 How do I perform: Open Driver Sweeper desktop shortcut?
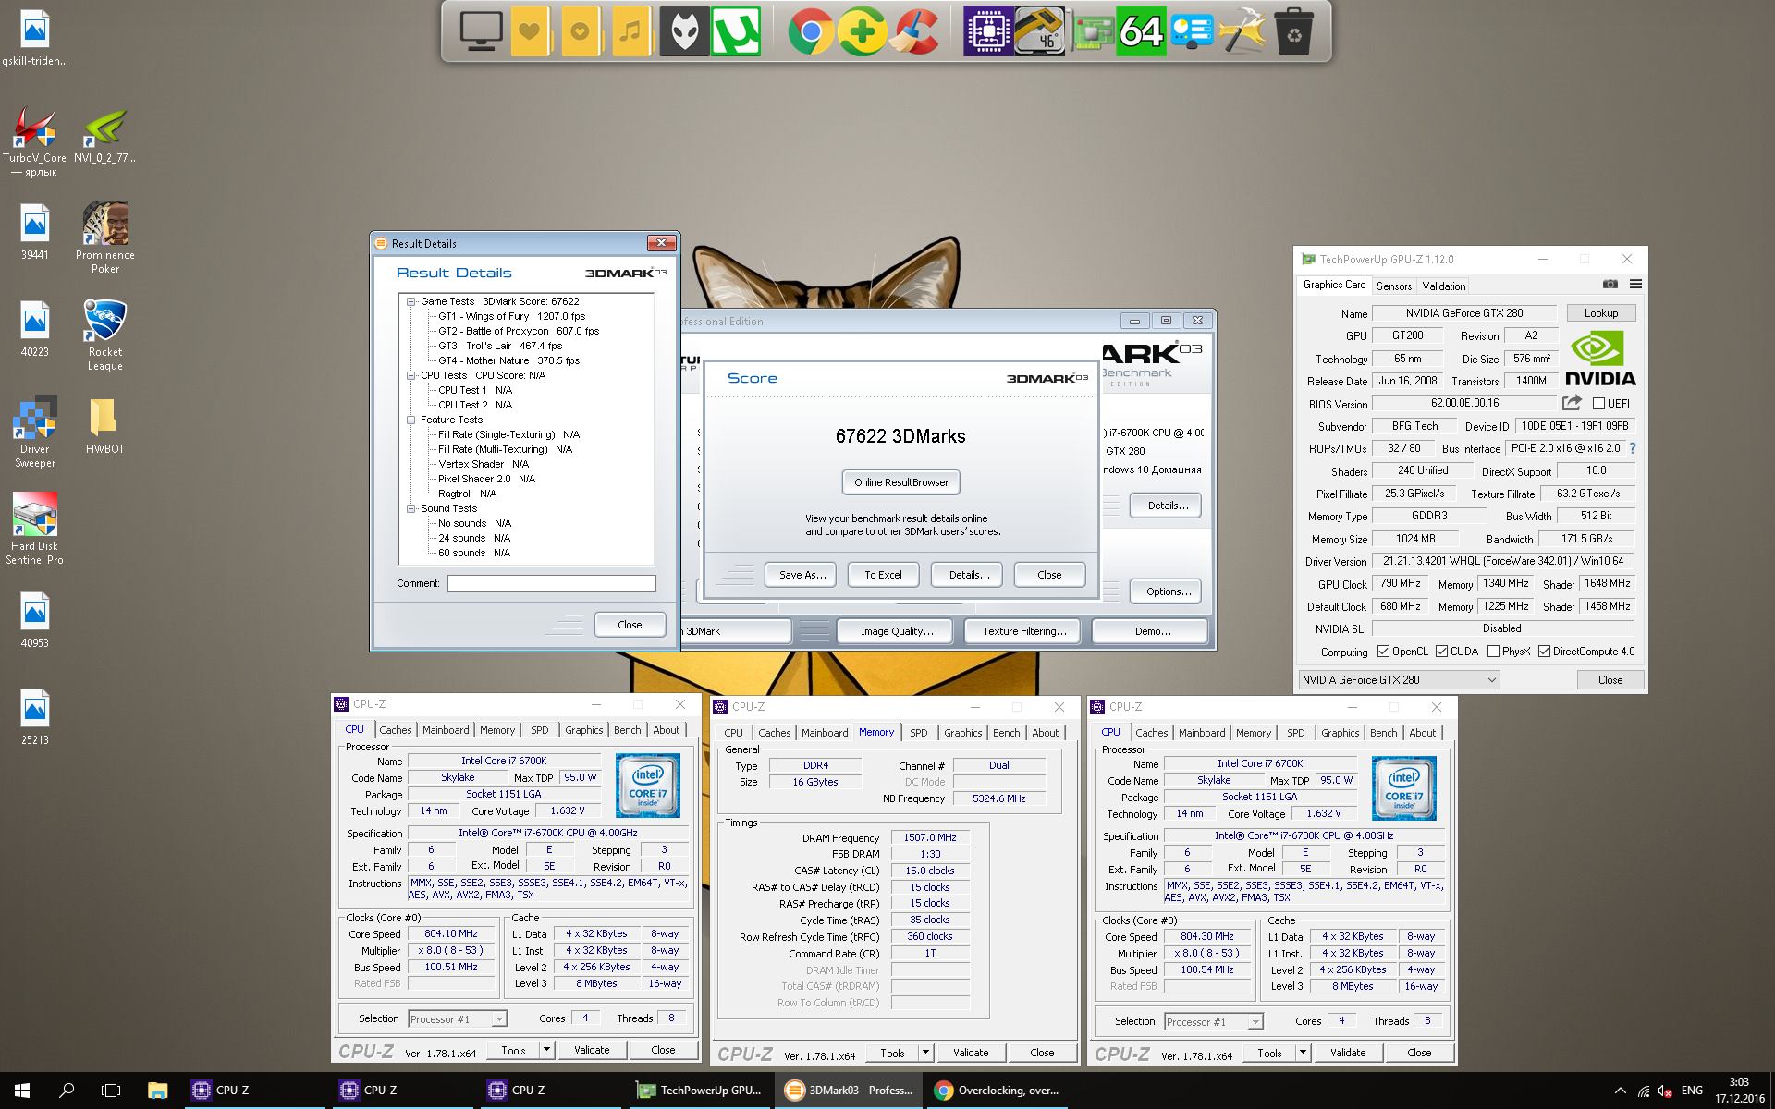(x=35, y=432)
